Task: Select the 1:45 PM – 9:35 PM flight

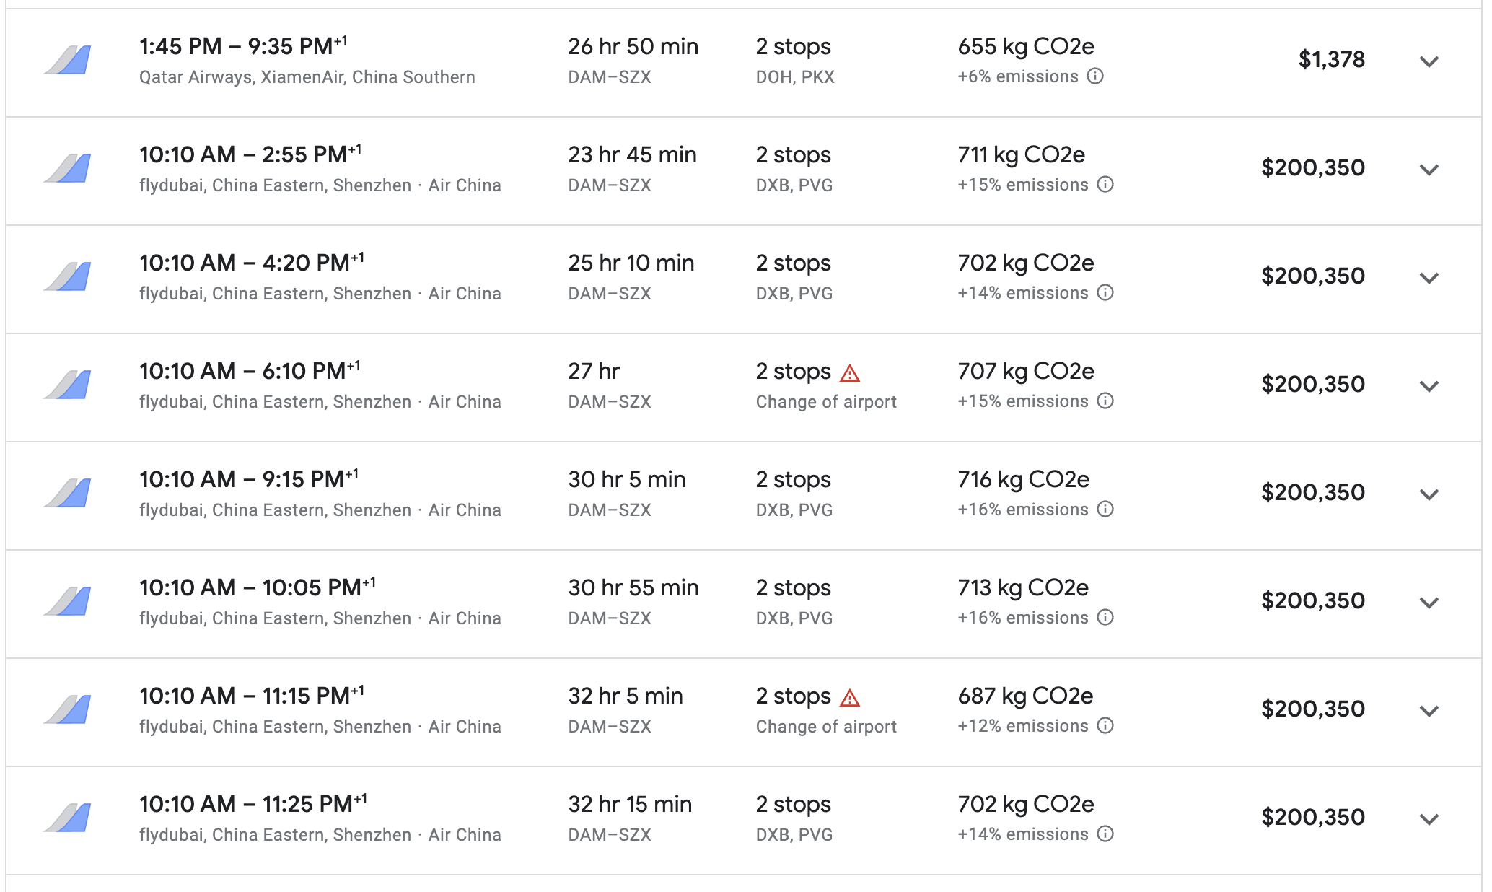Action: point(744,63)
